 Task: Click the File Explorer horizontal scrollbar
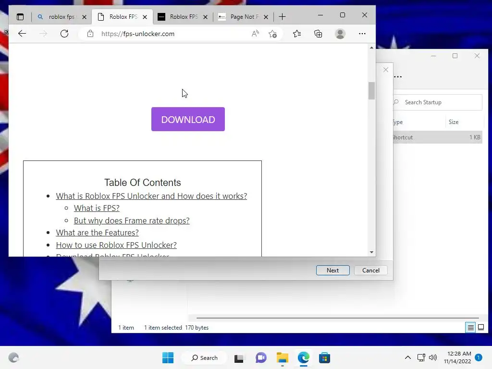point(338,318)
